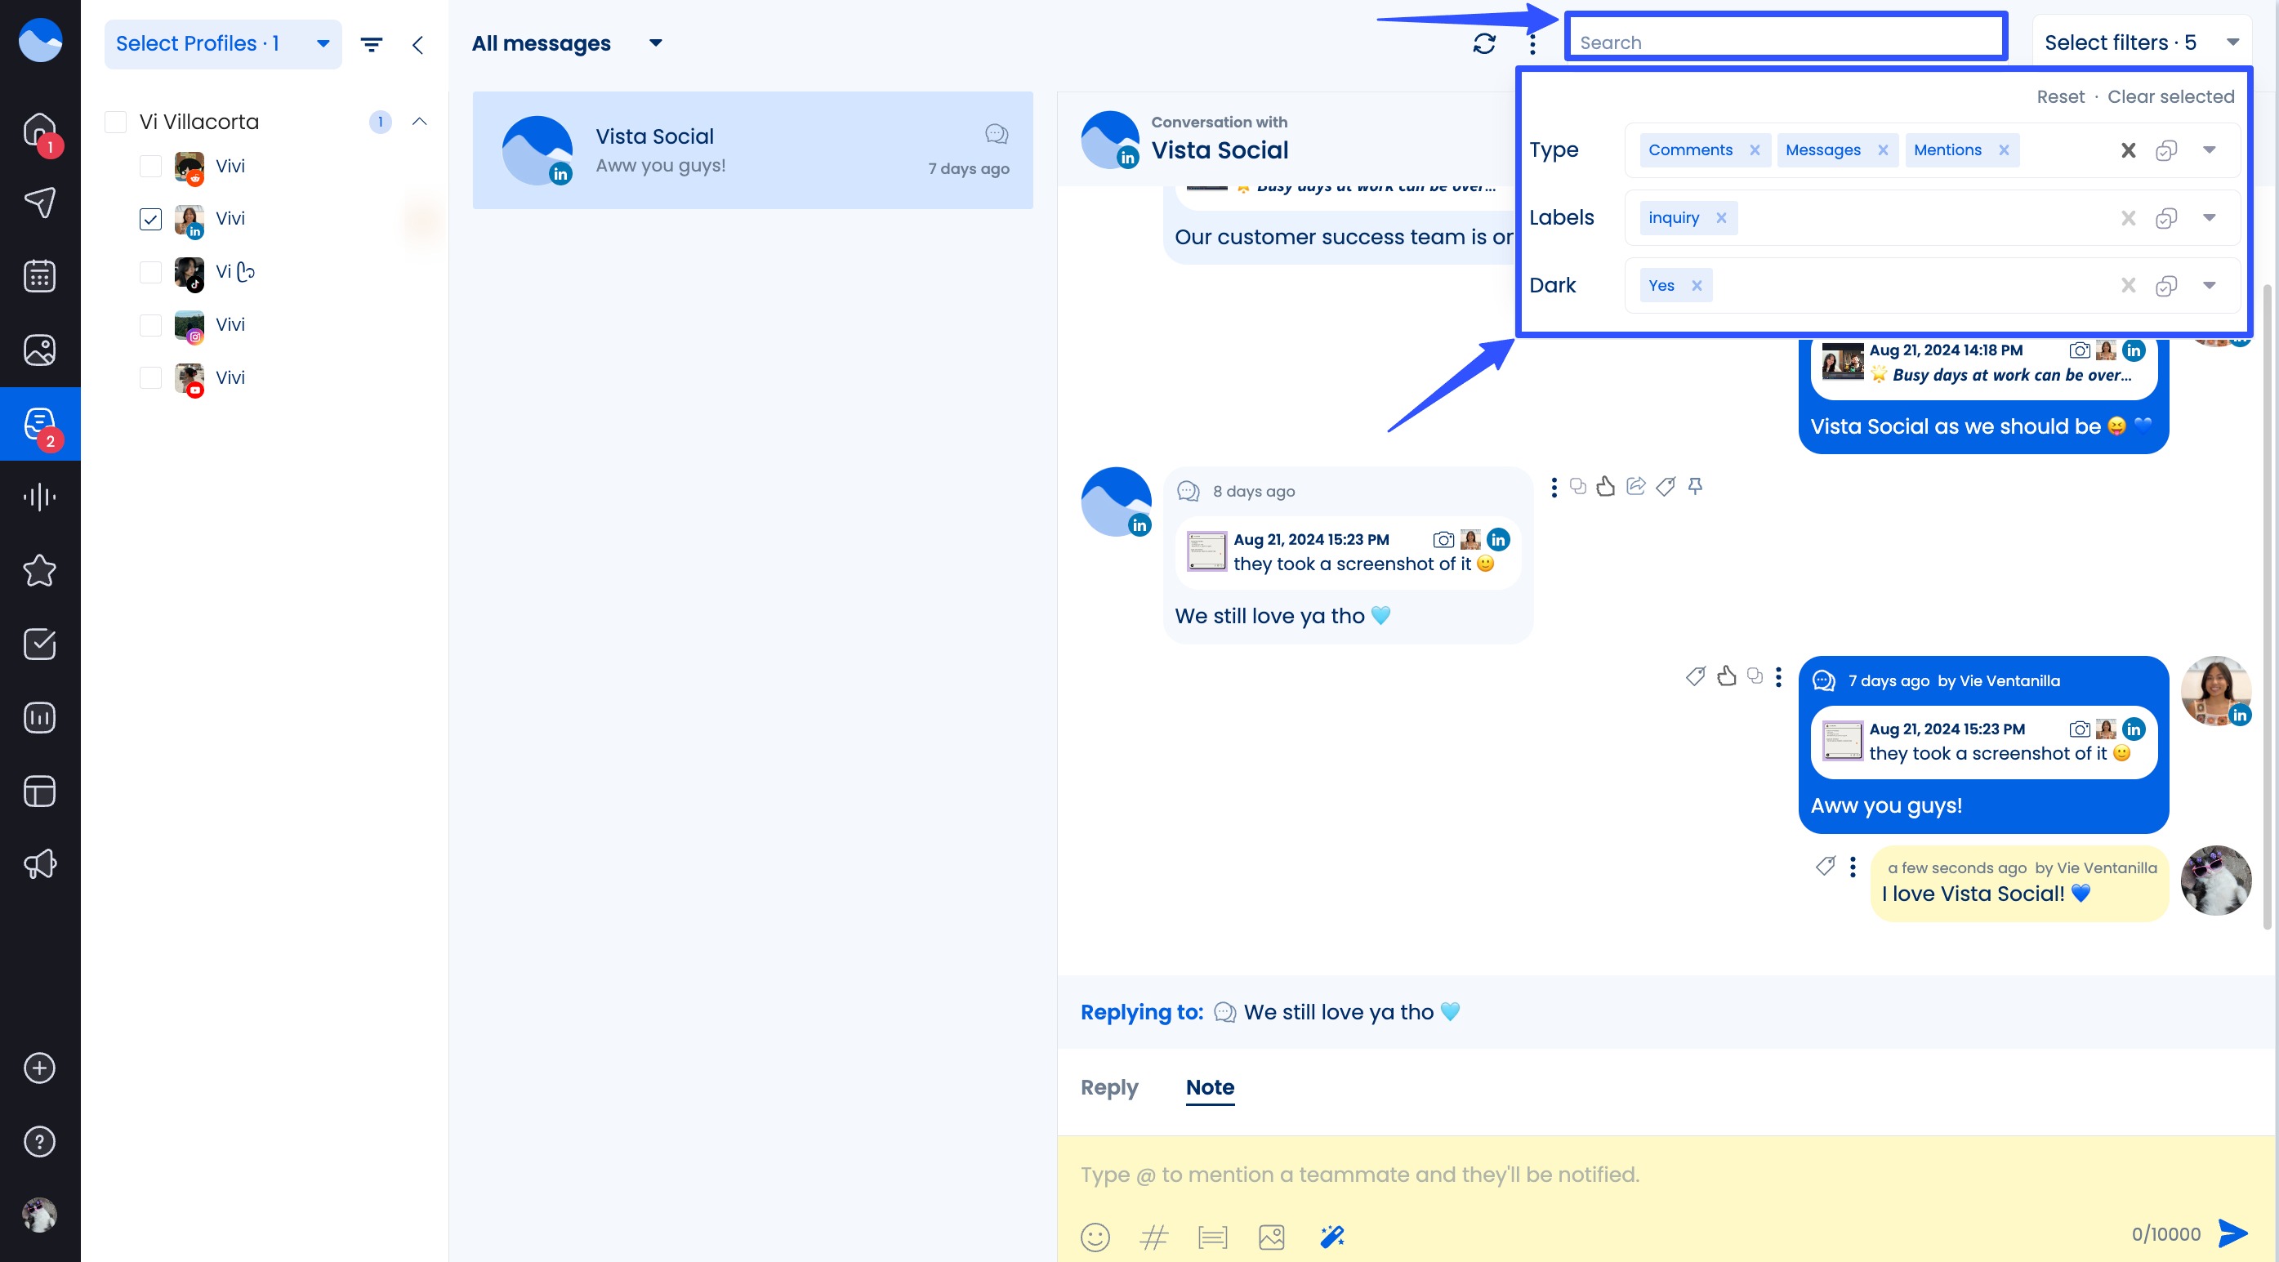The image size is (2279, 1262).
Task: Switch to the Reply tab
Action: pyautogui.click(x=1108, y=1086)
